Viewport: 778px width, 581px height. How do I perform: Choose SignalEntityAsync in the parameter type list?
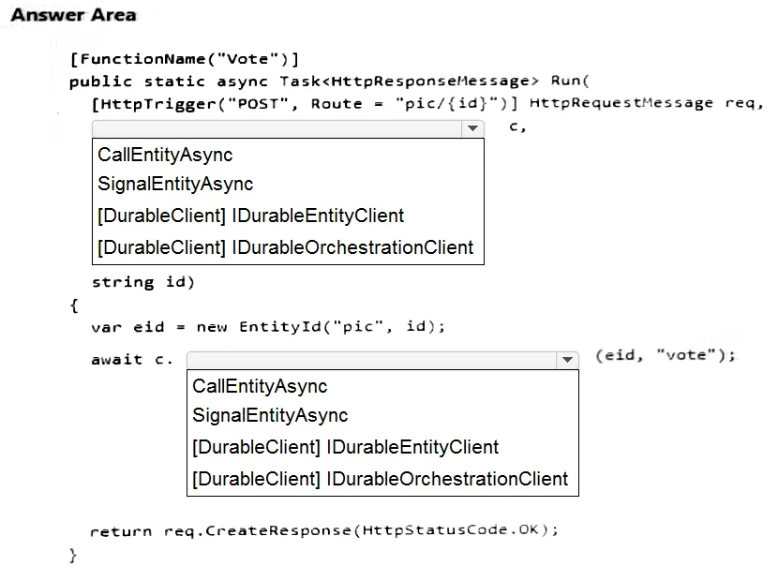click(x=175, y=184)
